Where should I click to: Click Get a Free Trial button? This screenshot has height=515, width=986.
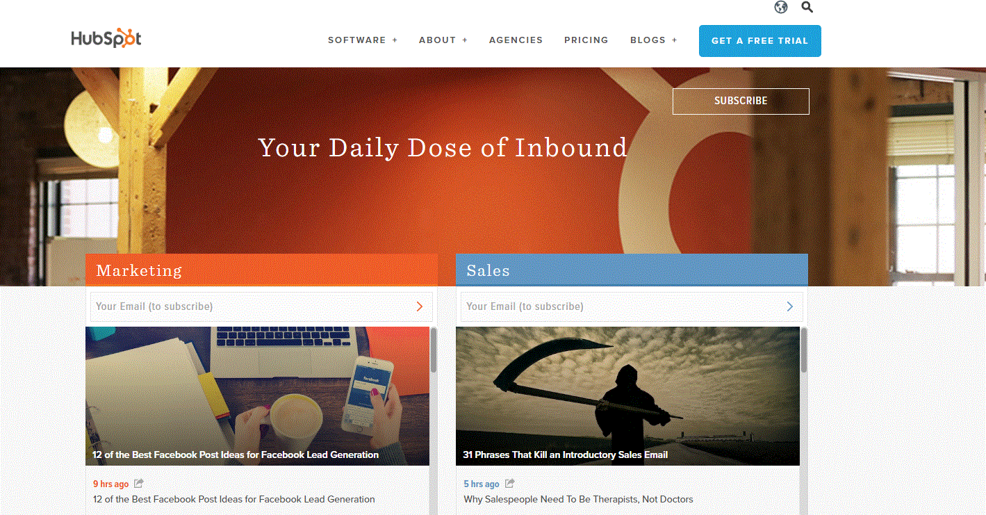[x=760, y=41]
